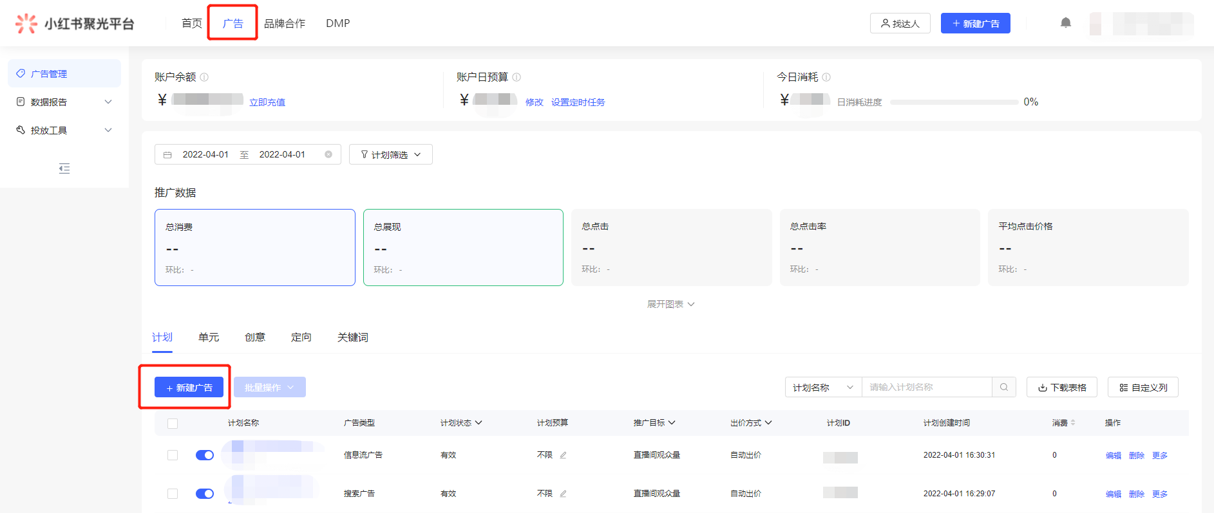Click the 设置定时任务 link
1214x513 pixels.
[578, 102]
